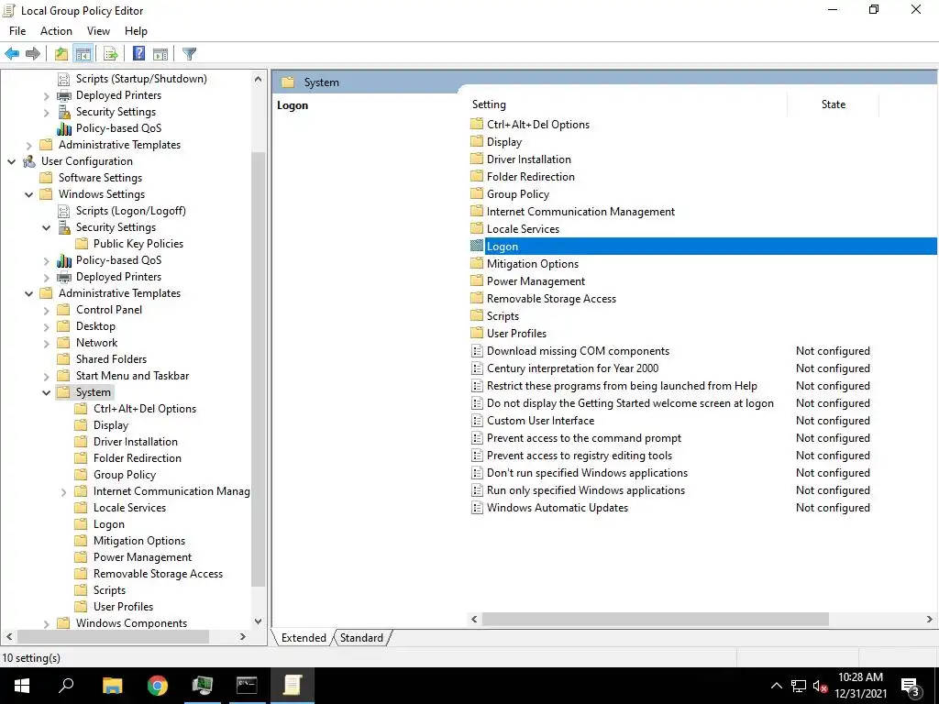
Task: Open the File menu
Action: point(17,31)
